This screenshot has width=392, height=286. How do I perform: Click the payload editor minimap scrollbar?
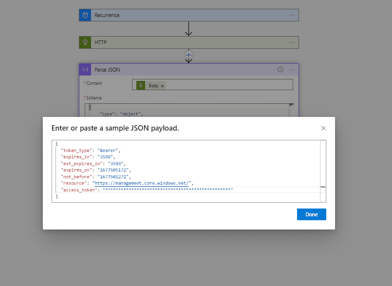(x=323, y=171)
